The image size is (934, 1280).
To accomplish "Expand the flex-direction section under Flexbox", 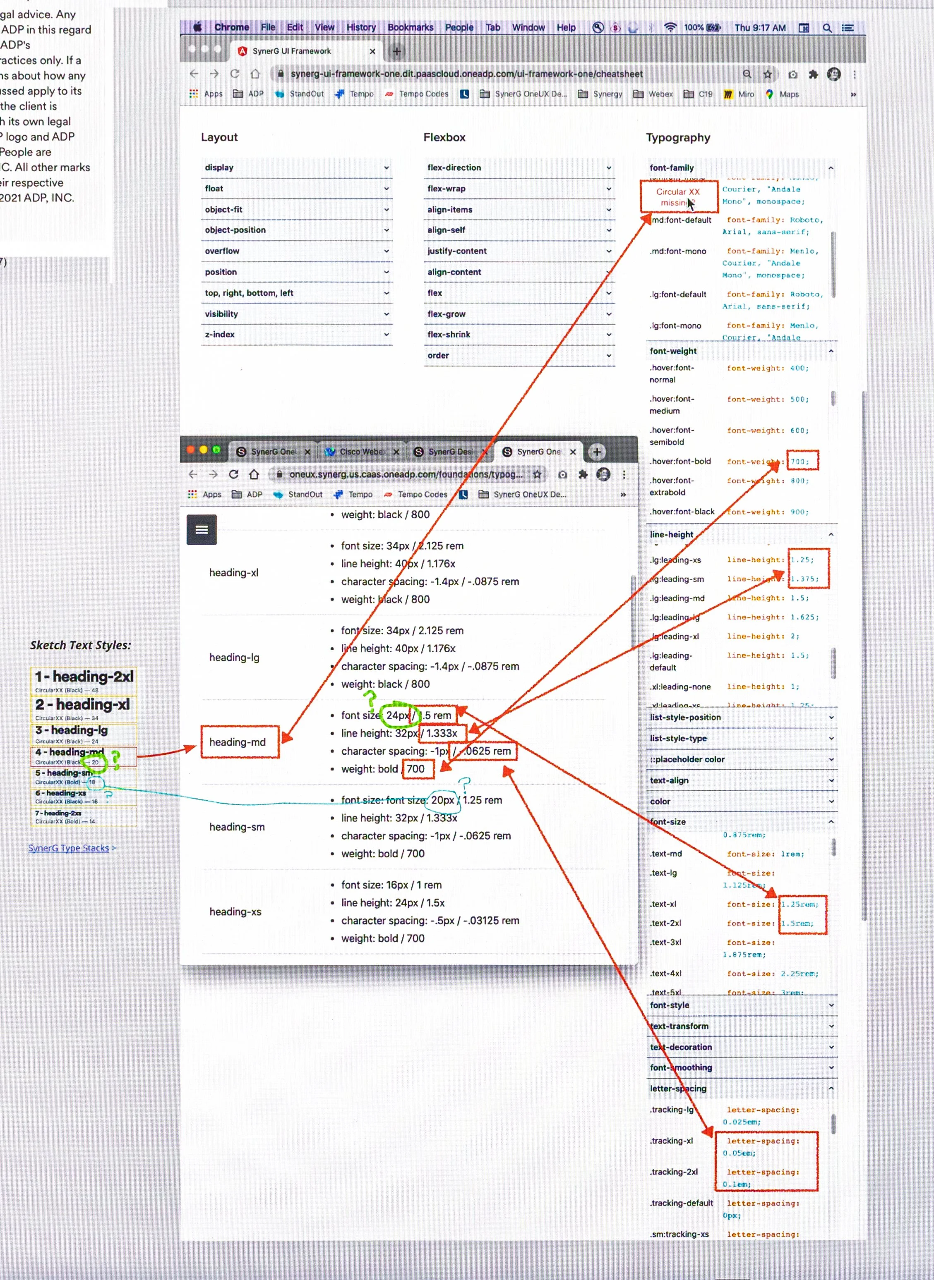I will (519, 167).
